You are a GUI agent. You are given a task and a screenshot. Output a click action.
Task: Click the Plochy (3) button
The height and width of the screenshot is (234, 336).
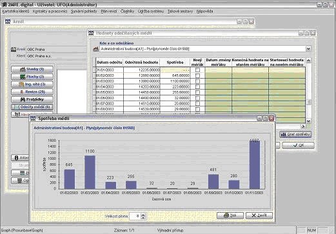[32, 77]
